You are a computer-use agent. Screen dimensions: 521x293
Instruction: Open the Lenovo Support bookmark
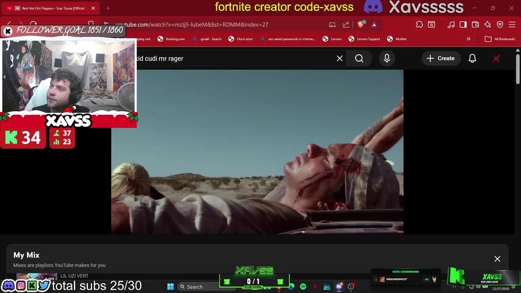364,39
